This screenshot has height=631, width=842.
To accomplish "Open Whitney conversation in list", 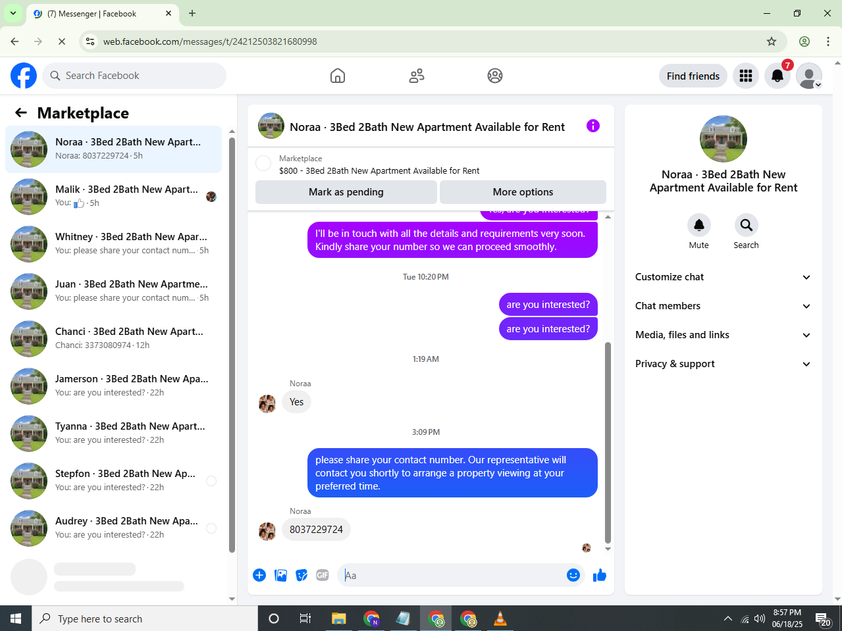I will click(114, 244).
